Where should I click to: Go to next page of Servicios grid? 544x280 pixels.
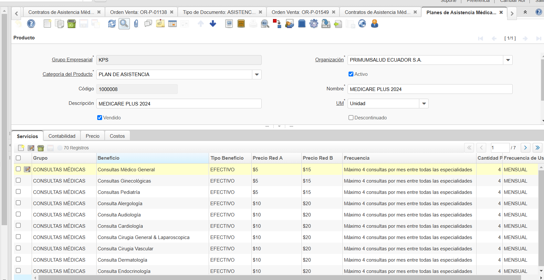tap(525, 148)
